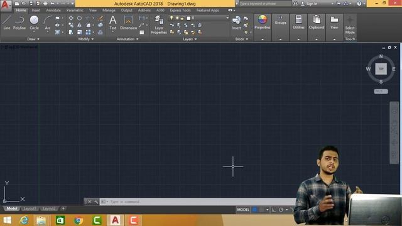Click the Explode tool in Modify panel
Screen dimensions: 402x226
(x=100, y=25)
